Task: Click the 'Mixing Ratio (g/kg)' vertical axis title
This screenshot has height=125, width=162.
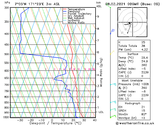Action: (101, 72)
